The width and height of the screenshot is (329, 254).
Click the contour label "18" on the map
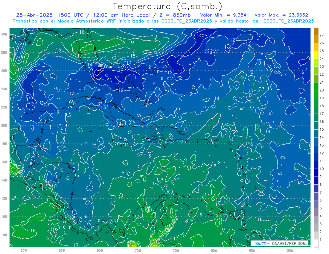tap(33, 230)
